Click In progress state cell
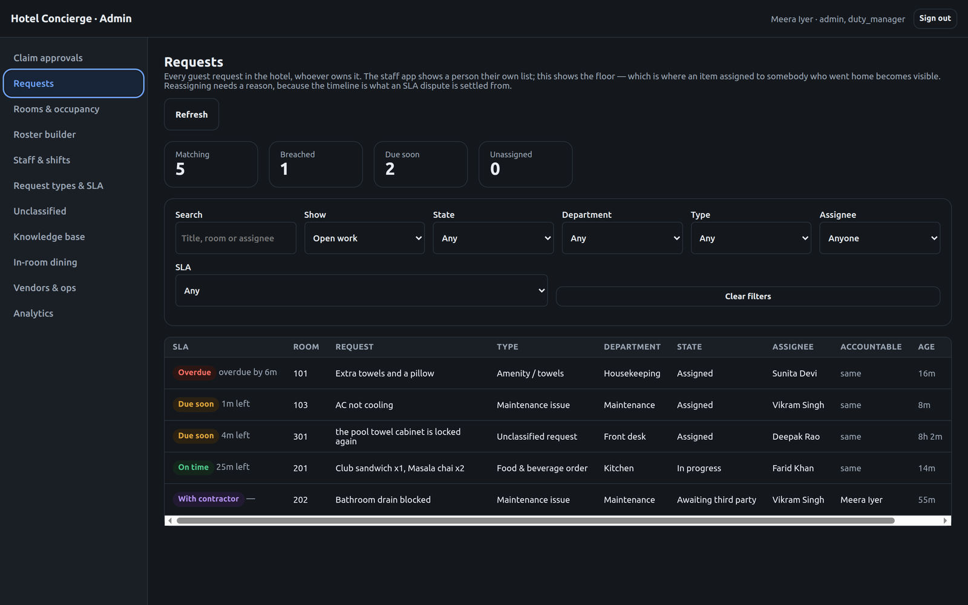The image size is (968, 605). (x=699, y=468)
